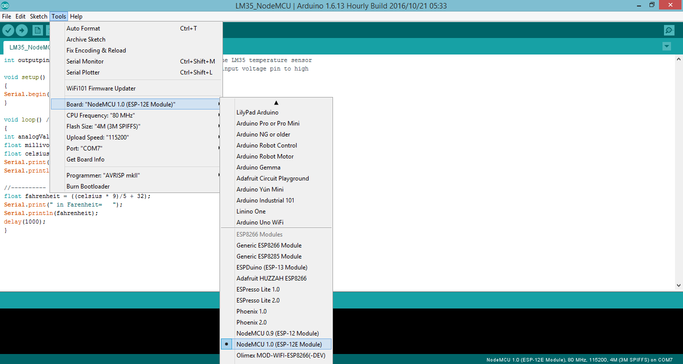
Task: Select Adafruit Circuit Playground board
Action: [276, 178]
